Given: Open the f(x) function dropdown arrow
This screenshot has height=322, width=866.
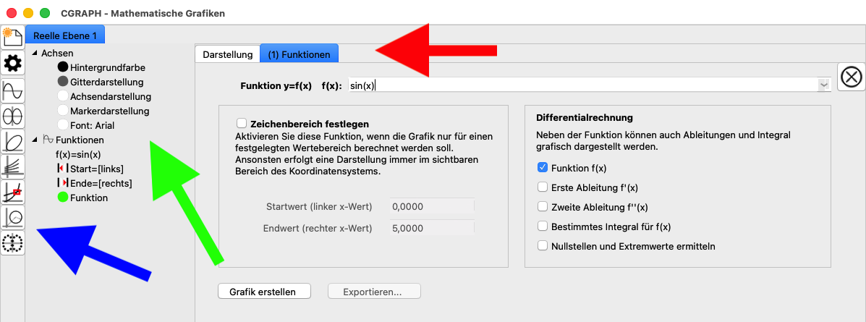Looking at the screenshot, I should point(823,85).
